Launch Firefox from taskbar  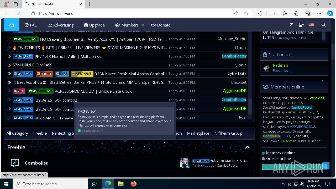[x=133, y=184]
